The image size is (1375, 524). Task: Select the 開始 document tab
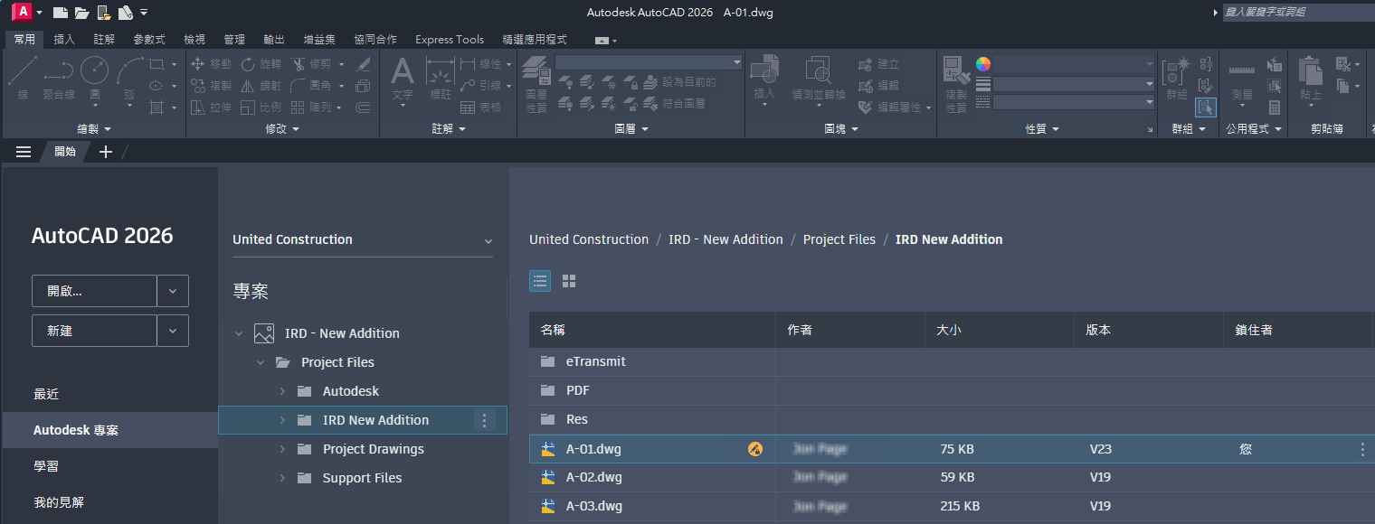pyautogui.click(x=65, y=152)
